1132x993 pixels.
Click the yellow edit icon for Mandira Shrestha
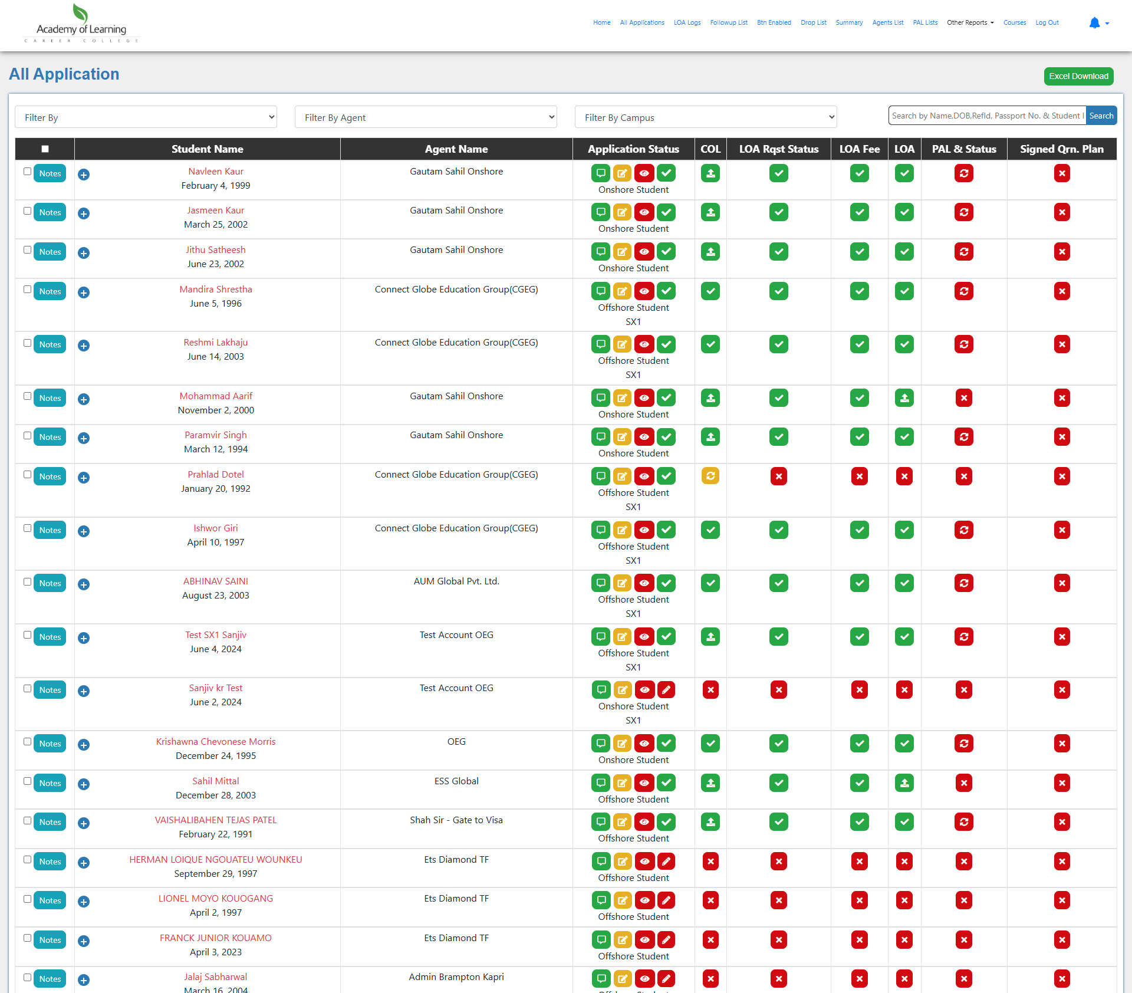622,291
